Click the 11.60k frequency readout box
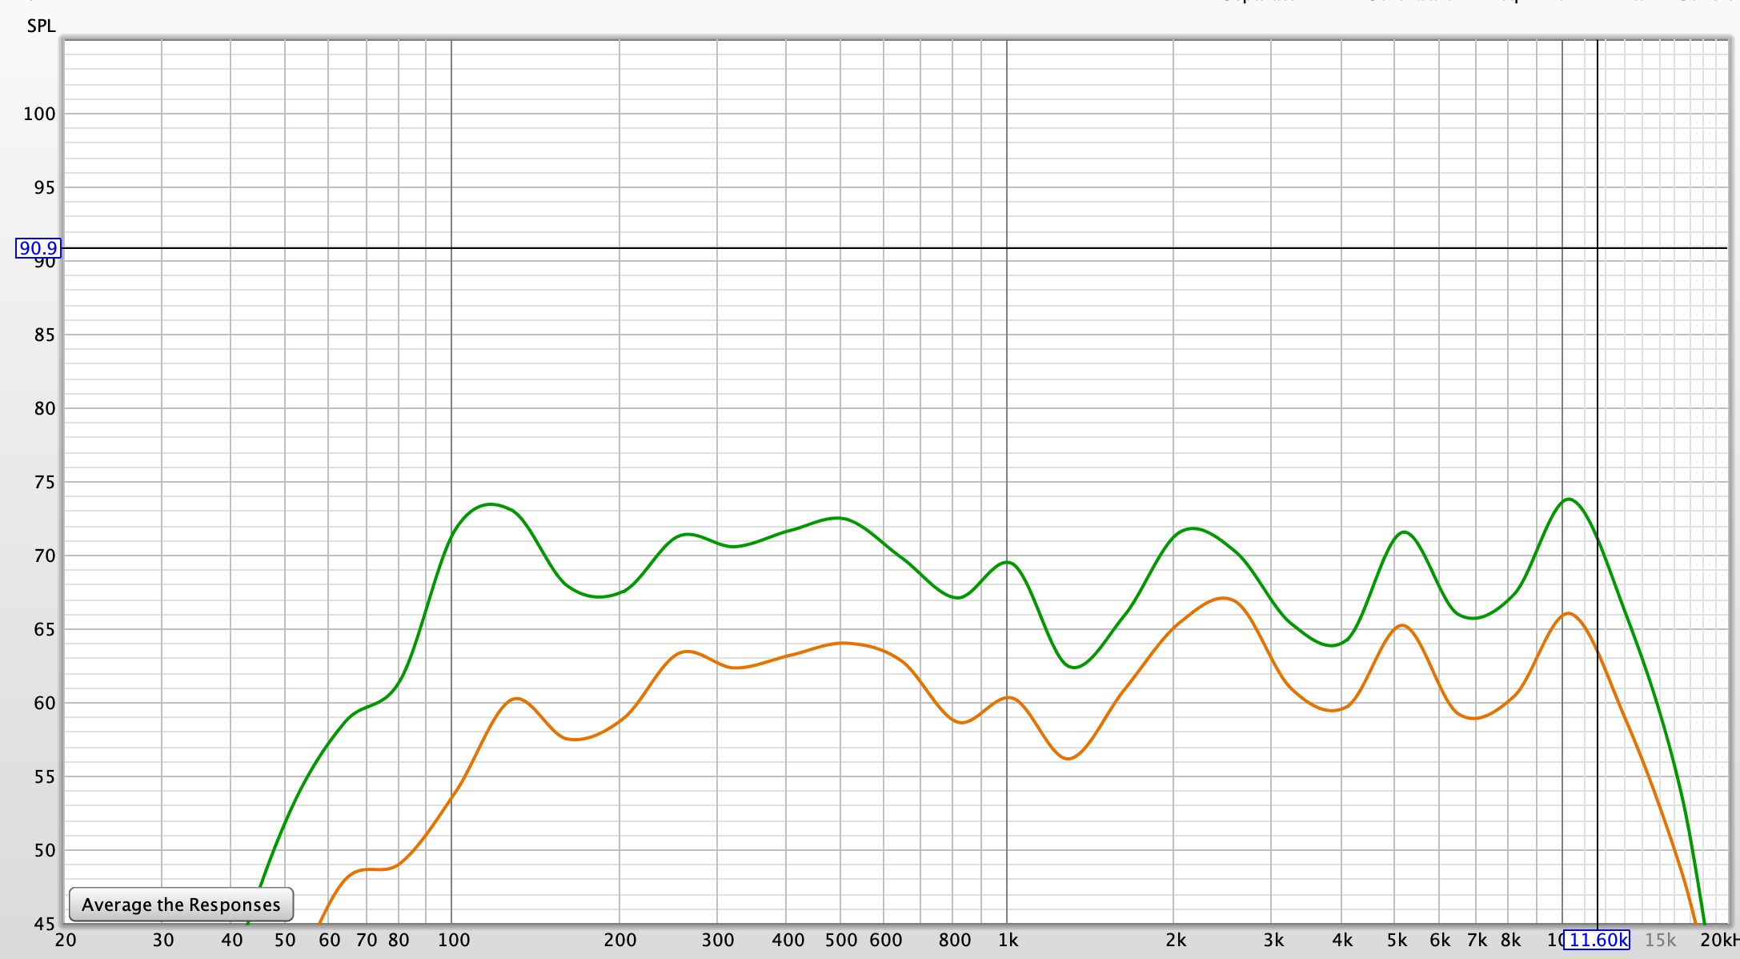Screen dimensions: 1740x959 pos(1598,940)
